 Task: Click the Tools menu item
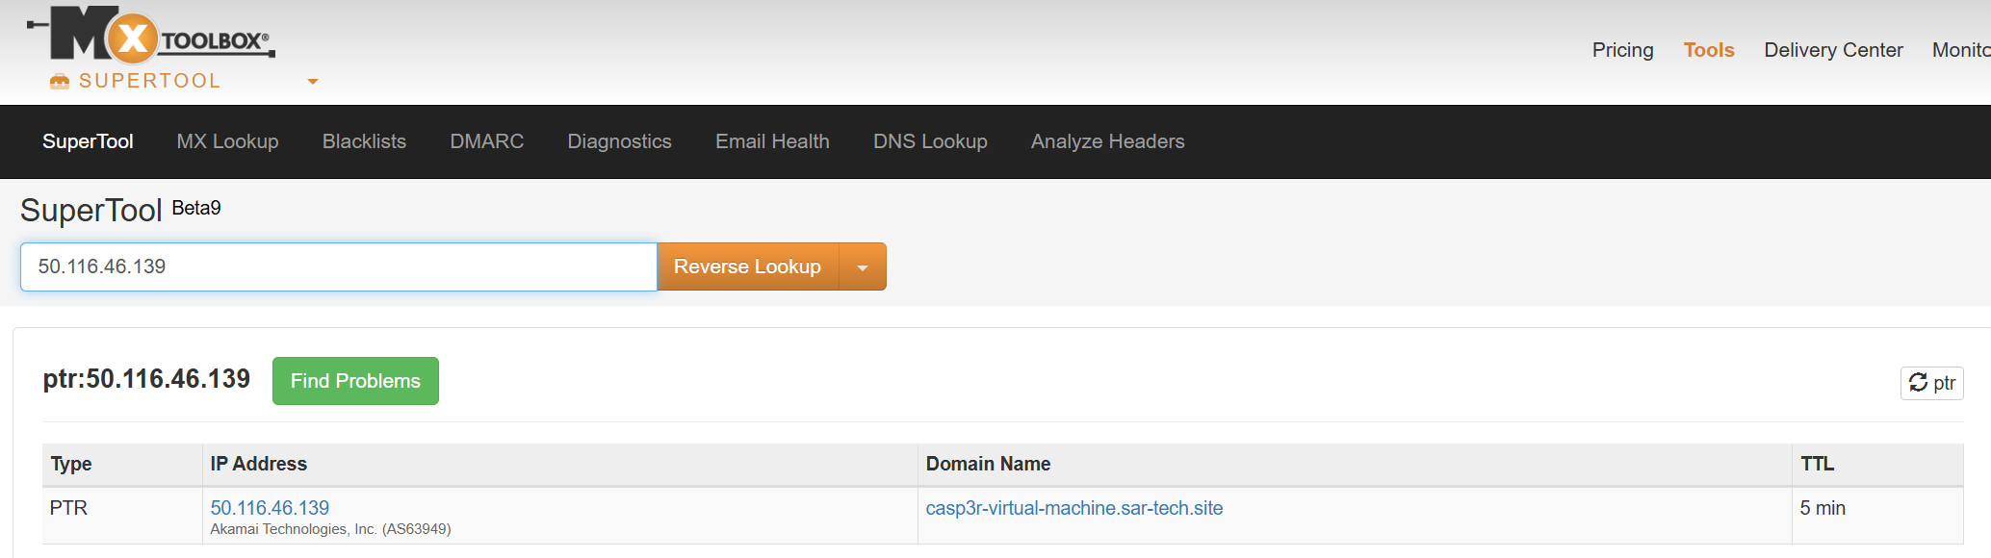[x=1708, y=50]
